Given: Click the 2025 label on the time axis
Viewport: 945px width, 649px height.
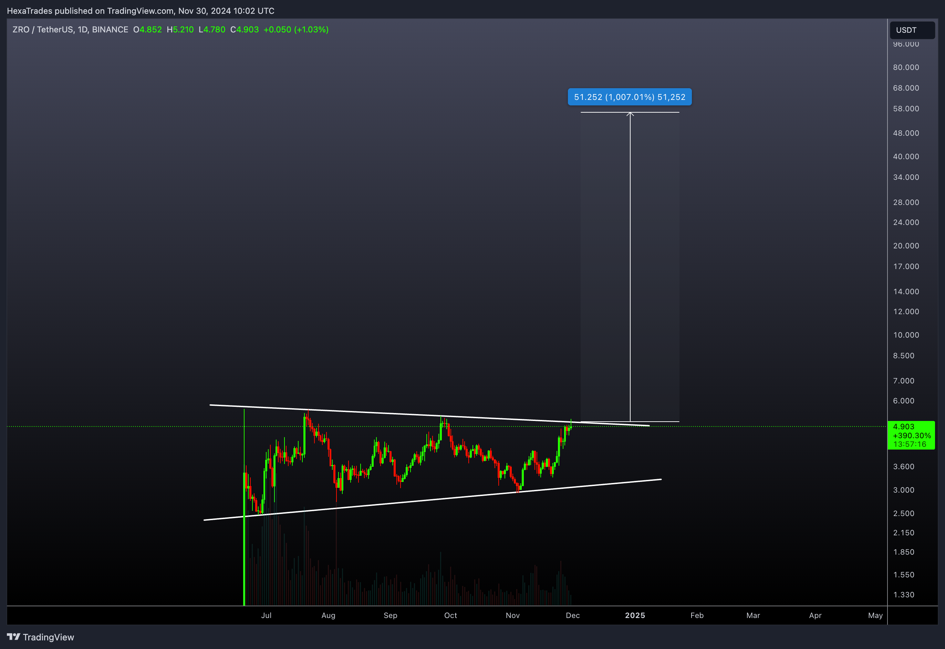Looking at the screenshot, I should (635, 615).
